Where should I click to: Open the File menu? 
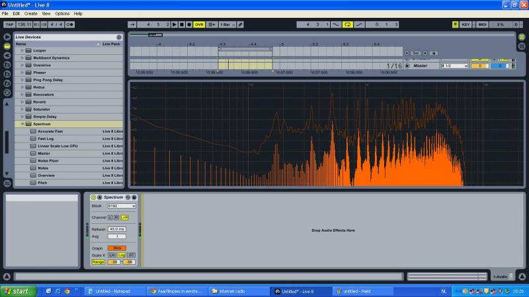click(5, 13)
